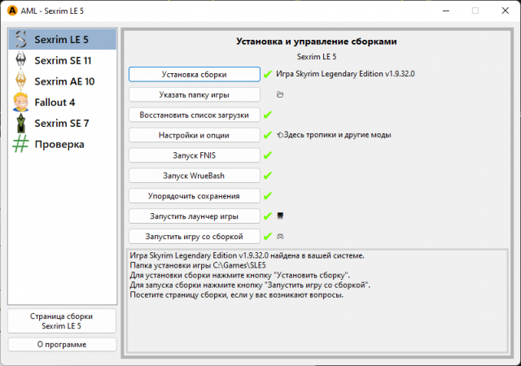Image resolution: width=521 pixels, height=366 pixels.
Task: Run Запуск WrueBash
Action: [194, 175]
